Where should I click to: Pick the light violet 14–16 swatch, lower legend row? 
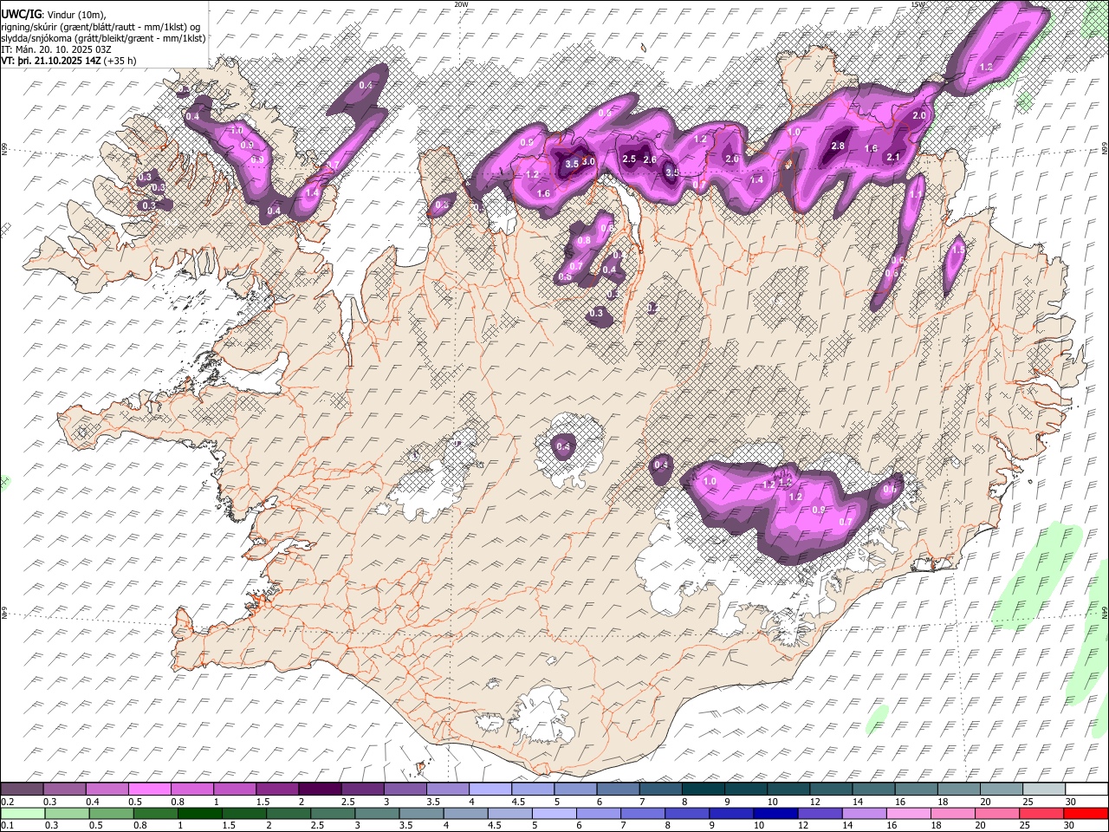[863, 813]
